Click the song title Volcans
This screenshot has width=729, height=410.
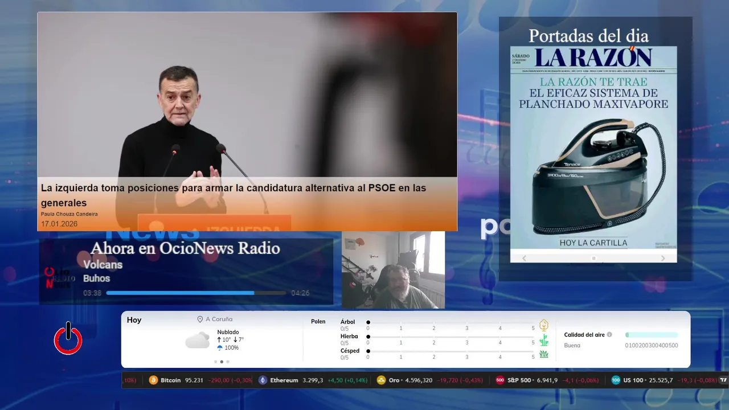click(x=103, y=265)
